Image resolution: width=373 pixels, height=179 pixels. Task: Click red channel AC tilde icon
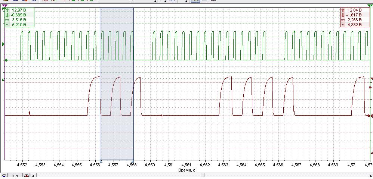(x=343, y=25)
